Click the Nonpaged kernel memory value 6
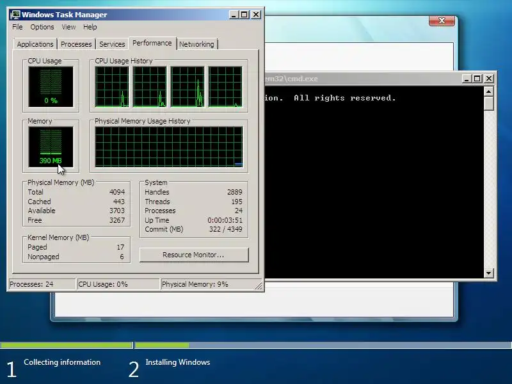The width and height of the screenshot is (512, 384). [122, 257]
